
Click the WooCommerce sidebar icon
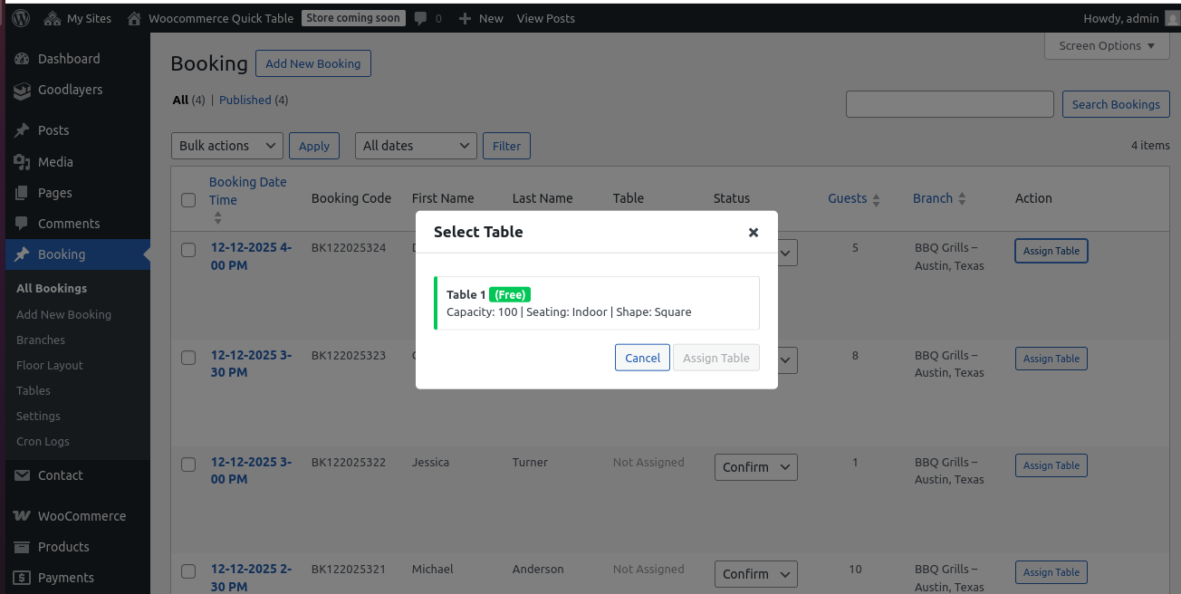(23, 516)
